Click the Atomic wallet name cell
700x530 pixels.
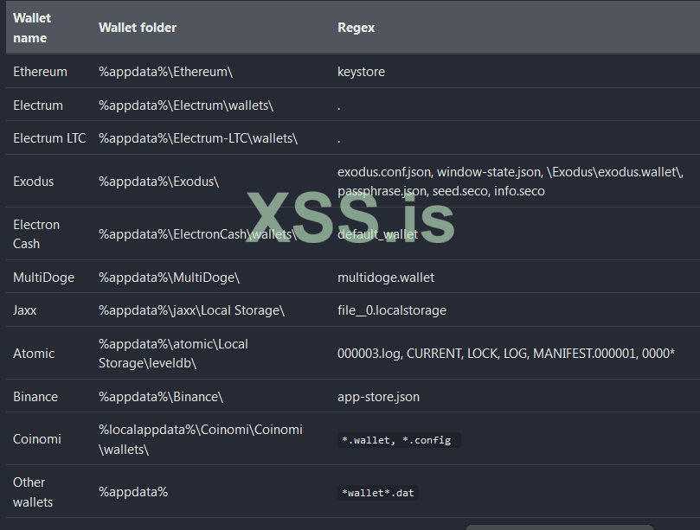(34, 354)
